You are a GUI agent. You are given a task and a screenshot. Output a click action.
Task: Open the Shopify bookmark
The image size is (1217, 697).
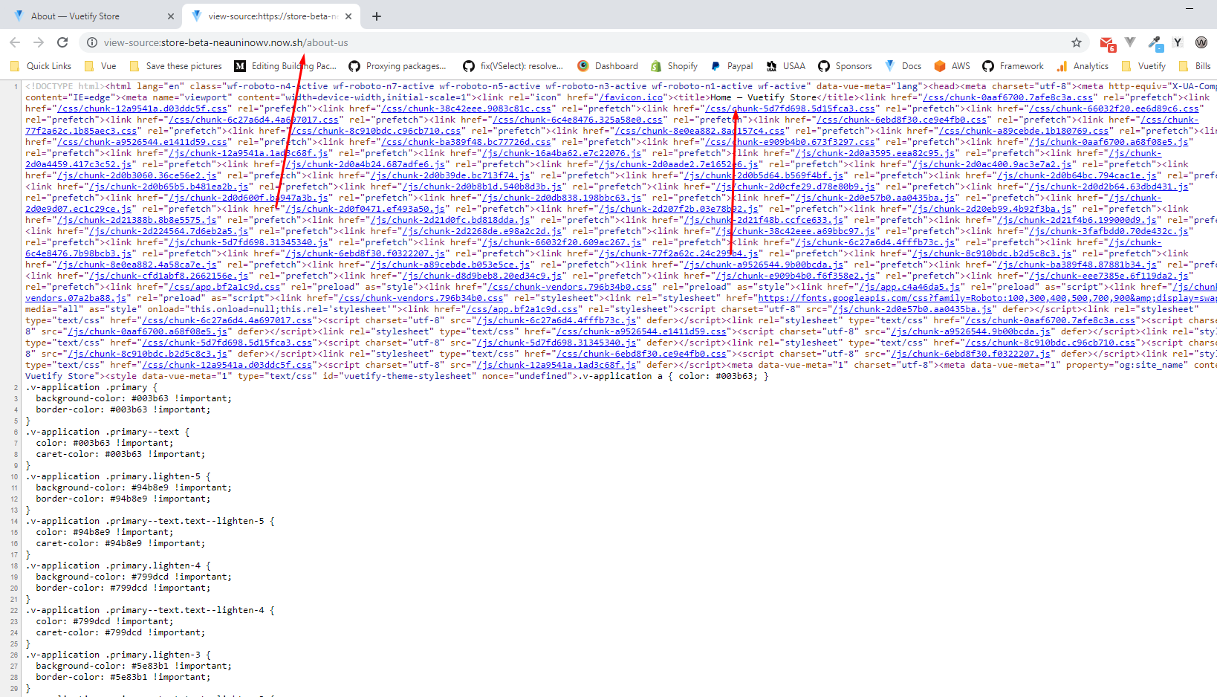coord(674,66)
